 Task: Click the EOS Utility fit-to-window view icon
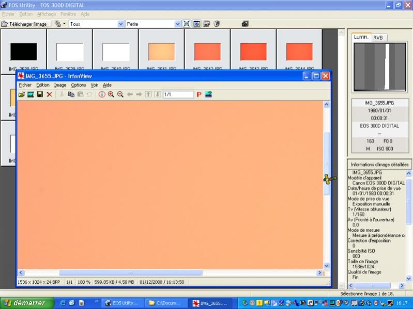187,24
